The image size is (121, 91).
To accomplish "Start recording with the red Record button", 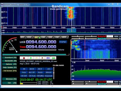I will click(x=24, y=58).
